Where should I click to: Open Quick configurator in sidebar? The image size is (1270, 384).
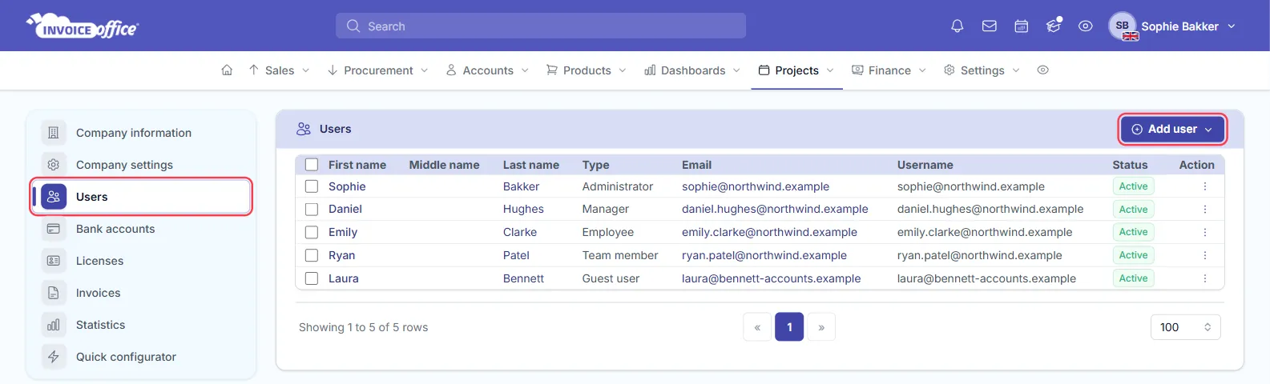(141, 357)
